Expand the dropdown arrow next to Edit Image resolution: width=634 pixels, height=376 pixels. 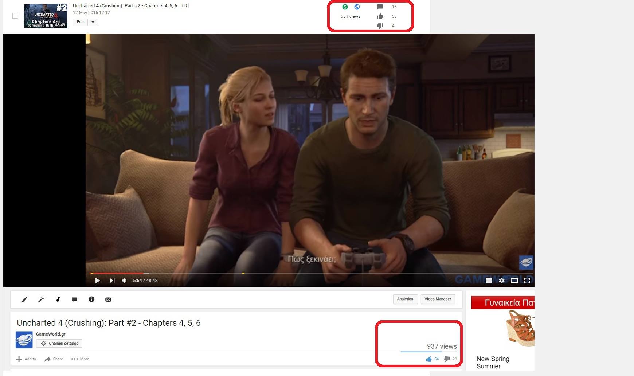pos(93,22)
